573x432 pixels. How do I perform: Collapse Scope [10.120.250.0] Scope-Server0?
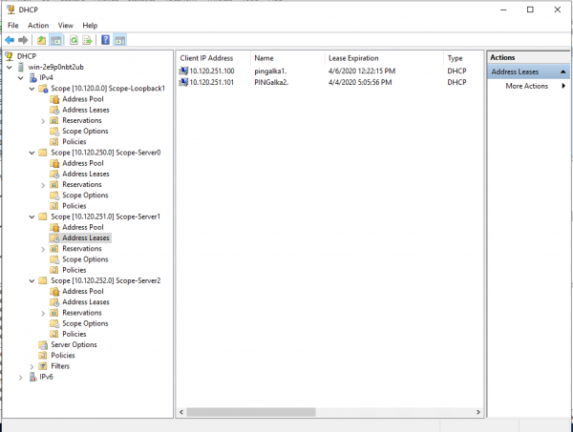[32, 153]
